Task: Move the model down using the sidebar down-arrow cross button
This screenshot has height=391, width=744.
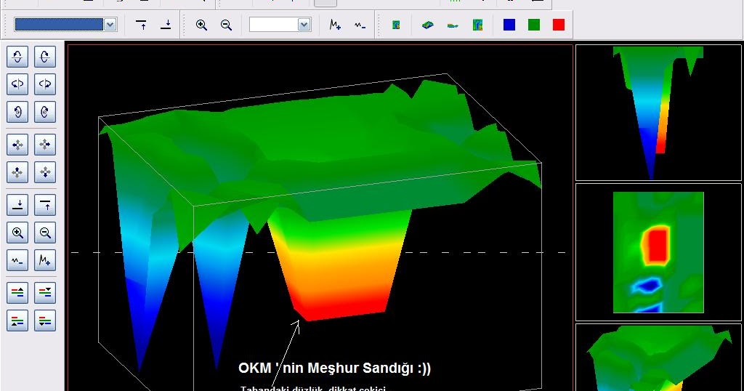Action: click(45, 172)
